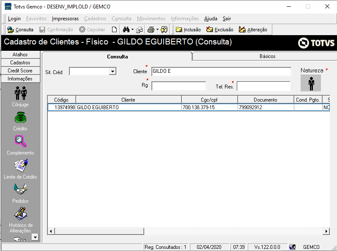
Task: Click the Rg input field
Action: 178,86
